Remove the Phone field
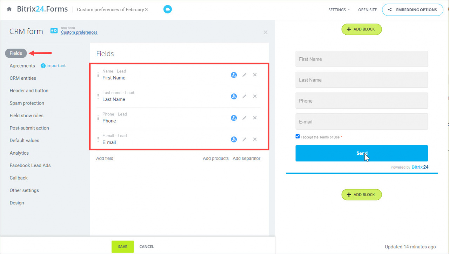 [x=255, y=118]
